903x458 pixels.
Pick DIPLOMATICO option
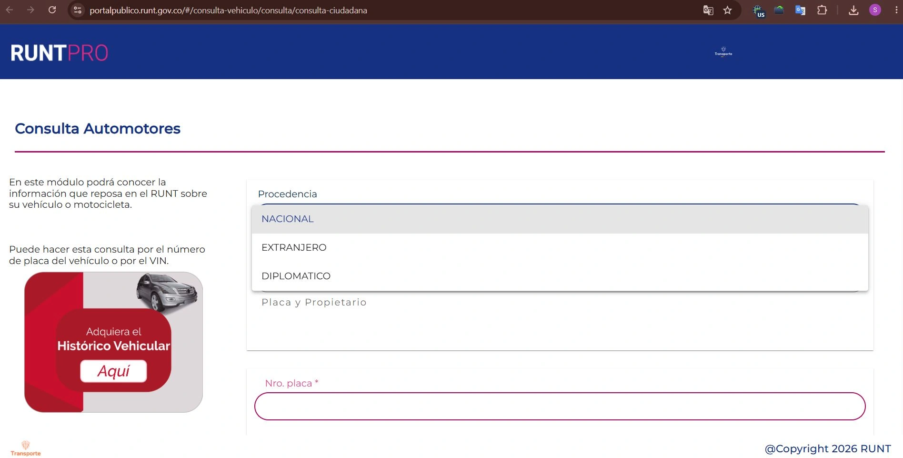(560, 276)
